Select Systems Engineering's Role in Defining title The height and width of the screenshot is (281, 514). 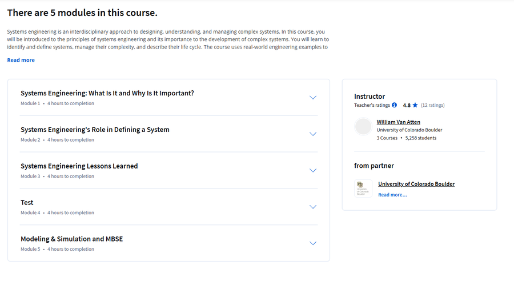95,130
